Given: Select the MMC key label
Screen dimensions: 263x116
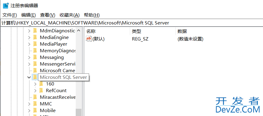Looking at the screenshot, I should point(46,104).
